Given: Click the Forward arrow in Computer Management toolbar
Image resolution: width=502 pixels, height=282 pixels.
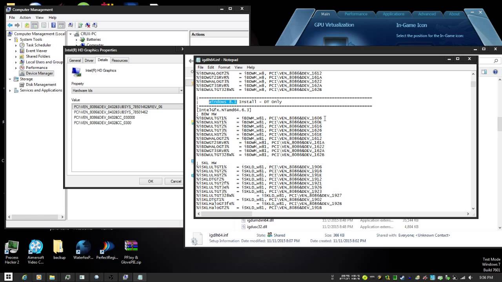Looking at the screenshot, I should (17, 25).
